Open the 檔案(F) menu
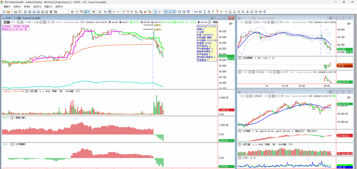The width and height of the screenshot is (357, 169). pyautogui.click(x=7, y=7)
